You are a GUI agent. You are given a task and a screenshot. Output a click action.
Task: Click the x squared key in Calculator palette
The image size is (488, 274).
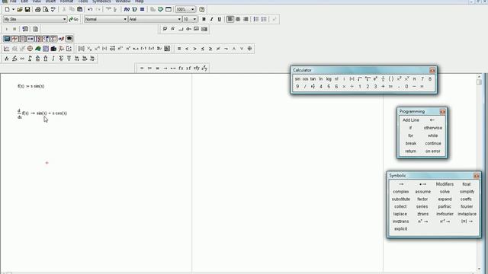(x=399, y=79)
